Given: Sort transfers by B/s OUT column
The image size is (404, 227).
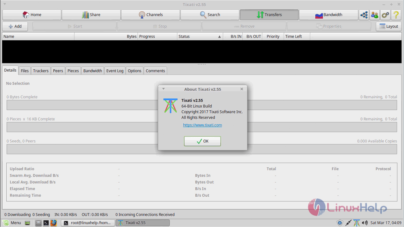Looking at the screenshot, I should 253,37.
